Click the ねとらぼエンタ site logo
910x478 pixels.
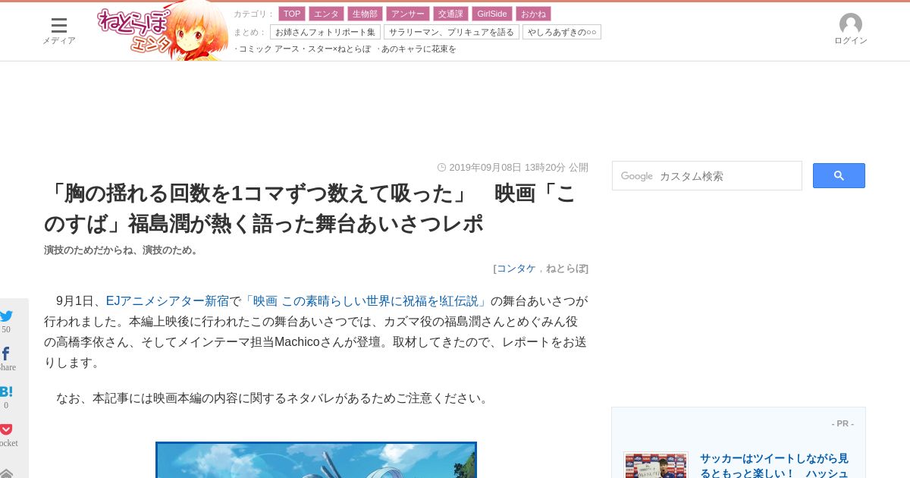tap(162, 31)
